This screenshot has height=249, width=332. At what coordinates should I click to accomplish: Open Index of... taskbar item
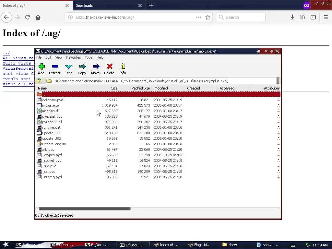point(166,245)
